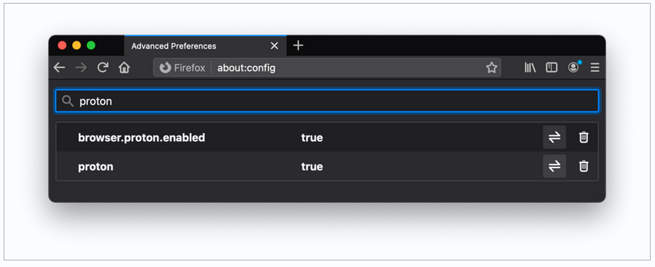Open the home page icon
655x267 pixels.
[x=124, y=68]
